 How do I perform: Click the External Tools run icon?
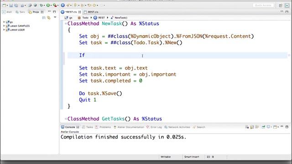pos(55,5)
